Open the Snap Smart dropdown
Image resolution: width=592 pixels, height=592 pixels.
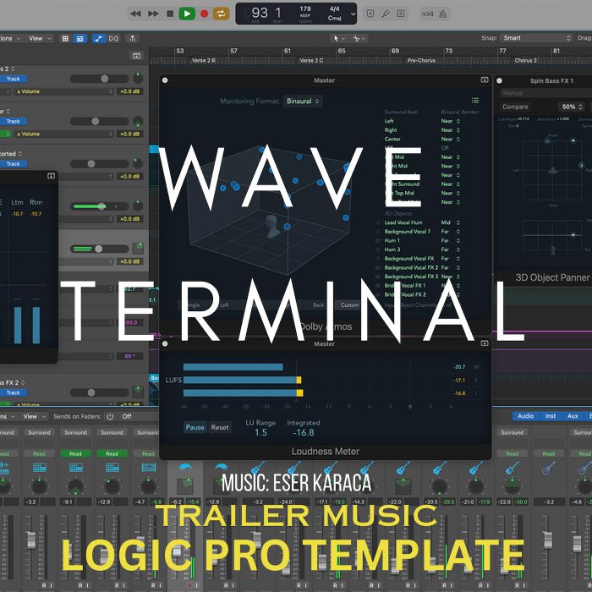pos(536,38)
